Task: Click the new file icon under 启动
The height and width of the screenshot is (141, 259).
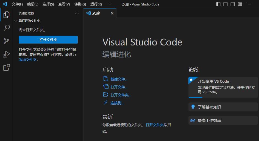Action: coord(105,79)
